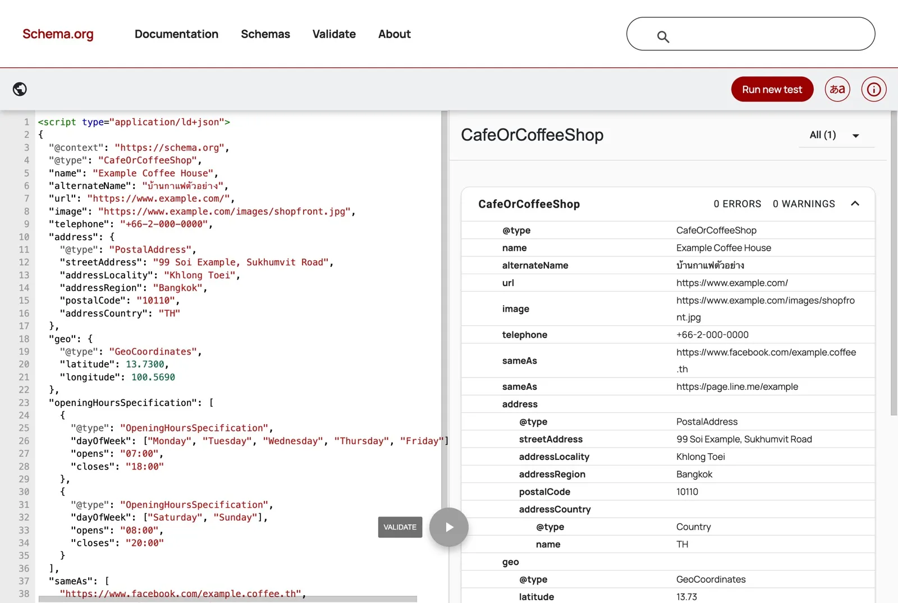Click the image value shopfront.jpg in results
This screenshot has width=898, height=603.
766,309
